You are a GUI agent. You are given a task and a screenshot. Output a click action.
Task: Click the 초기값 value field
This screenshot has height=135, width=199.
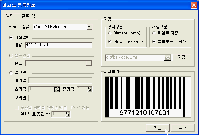(41, 89)
